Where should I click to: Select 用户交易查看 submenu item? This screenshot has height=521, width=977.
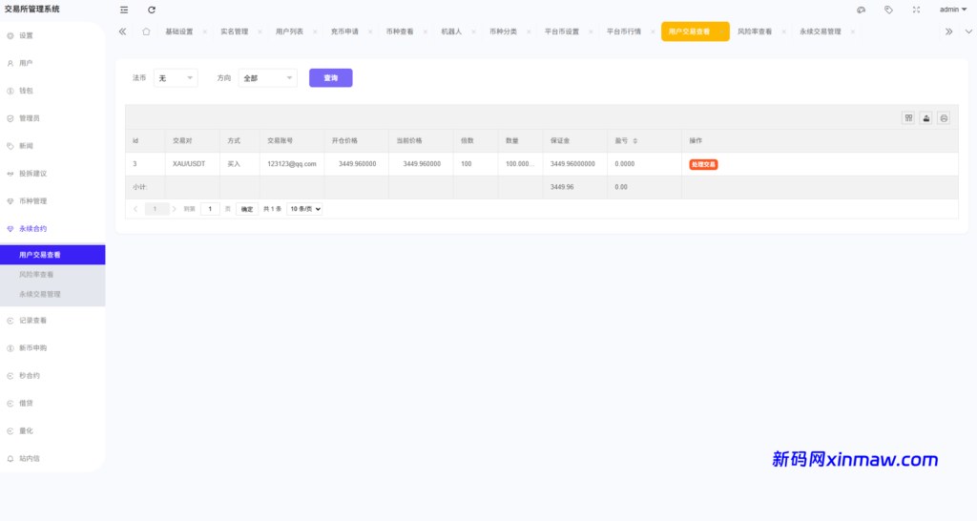pyautogui.click(x=52, y=255)
